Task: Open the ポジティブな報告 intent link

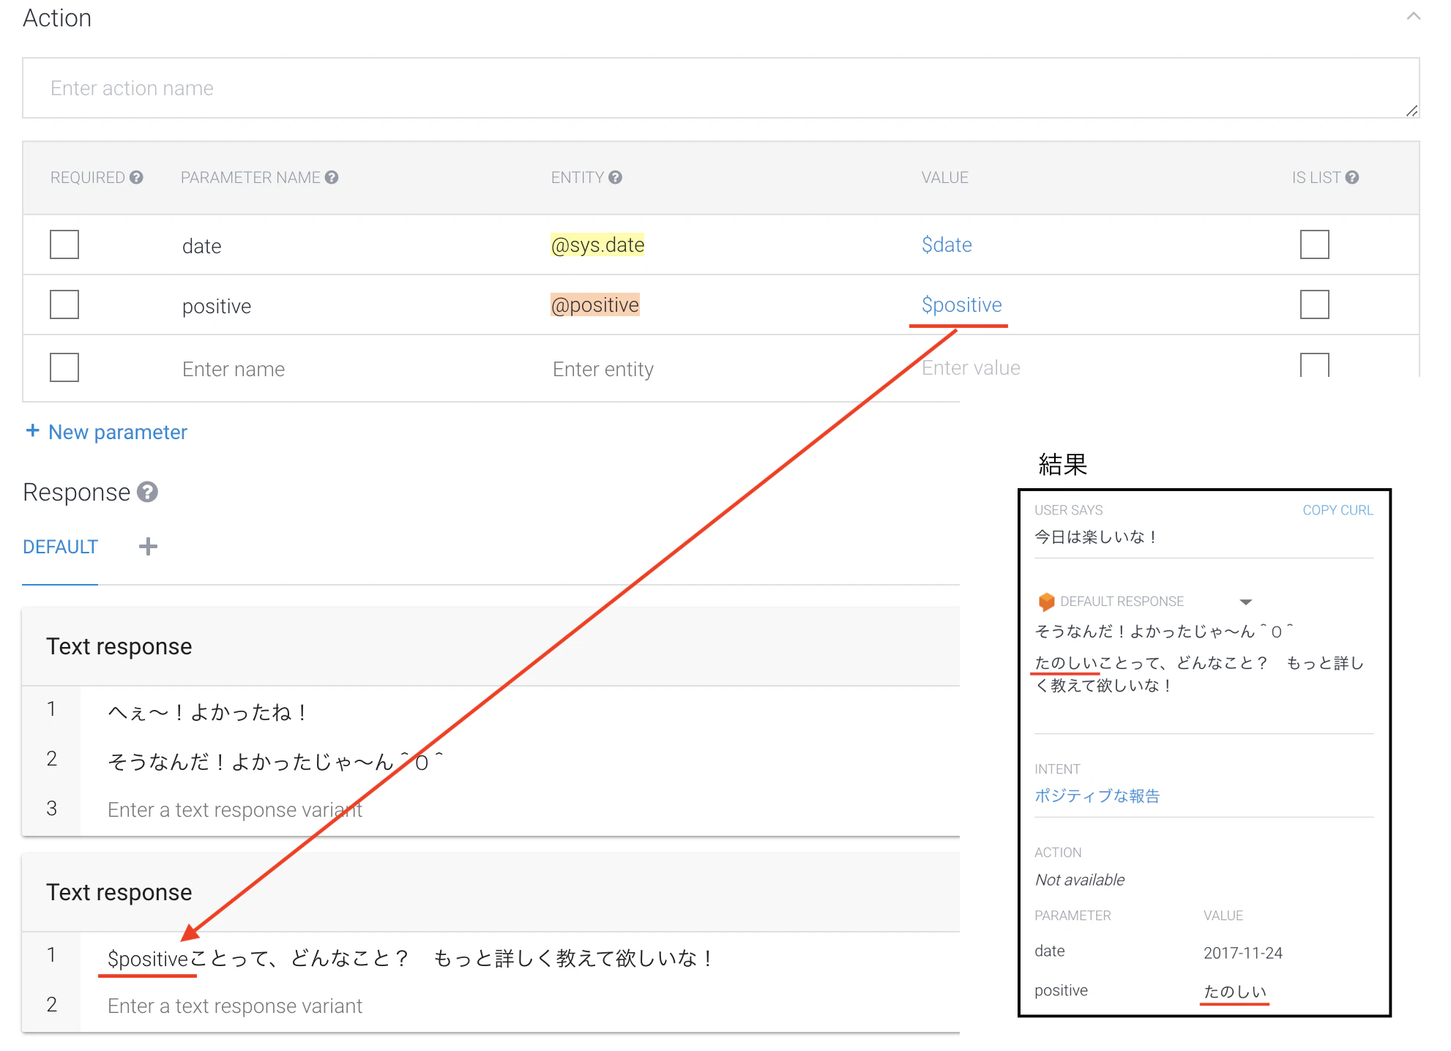Action: [x=1097, y=796]
